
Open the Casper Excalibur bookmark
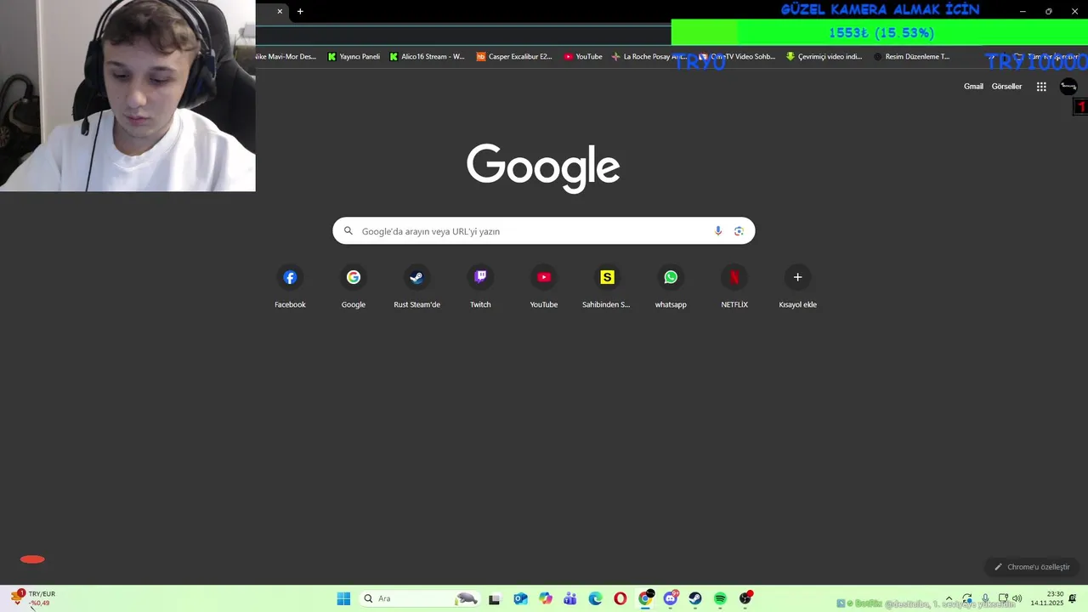coord(514,57)
